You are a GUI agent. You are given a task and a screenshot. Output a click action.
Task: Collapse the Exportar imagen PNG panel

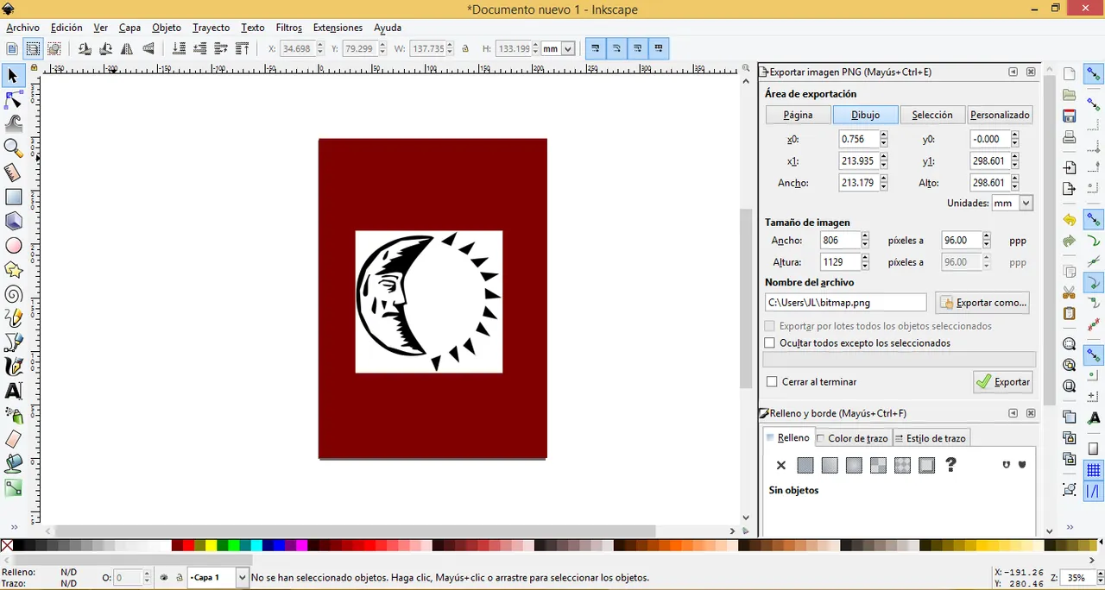(x=1013, y=72)
